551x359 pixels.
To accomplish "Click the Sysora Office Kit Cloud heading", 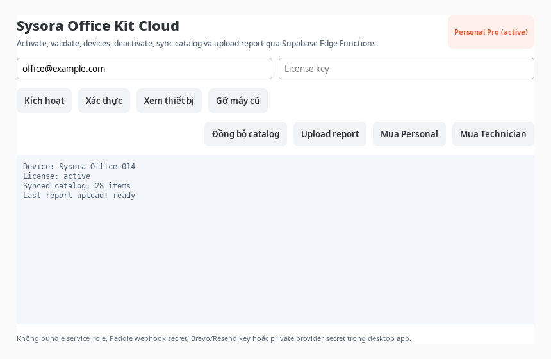I will point(98,26).
